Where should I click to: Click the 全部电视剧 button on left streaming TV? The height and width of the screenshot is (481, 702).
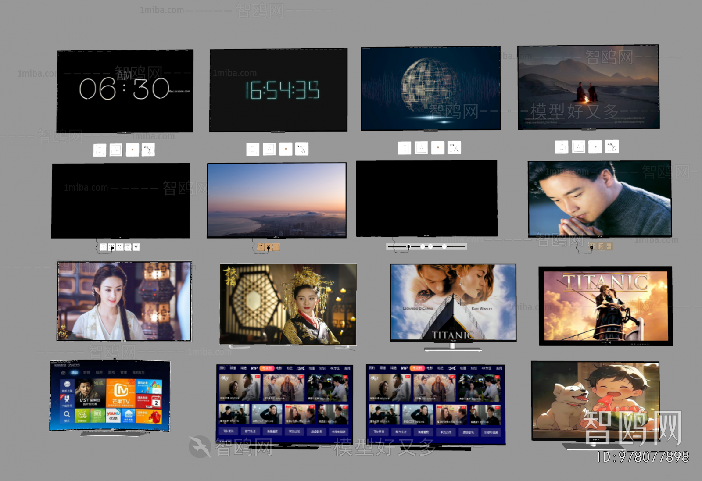click(339, 431)
